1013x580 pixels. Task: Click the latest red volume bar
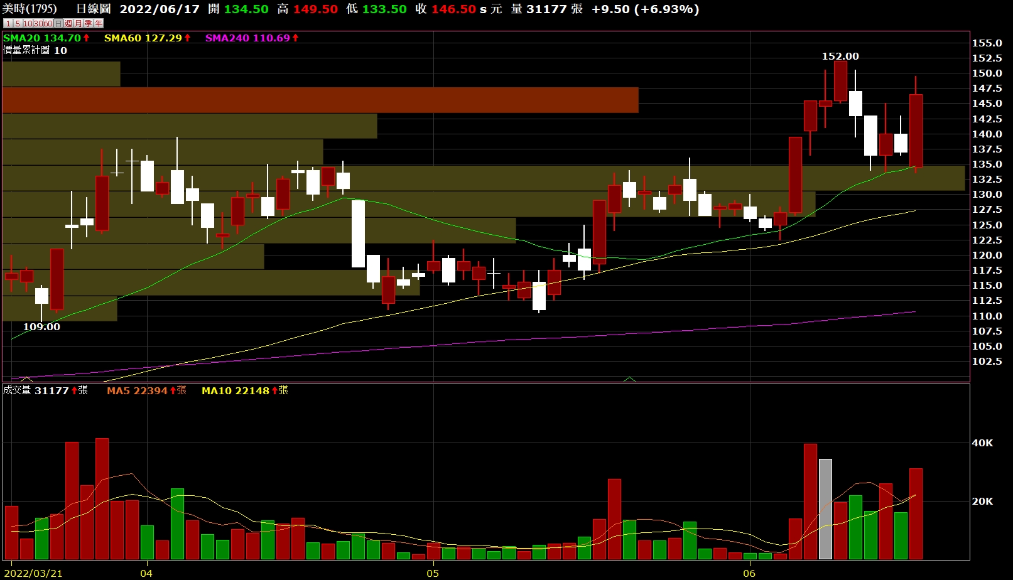point(916,513)
